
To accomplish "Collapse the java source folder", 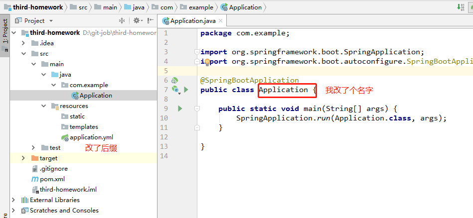I will click(43, 74).
